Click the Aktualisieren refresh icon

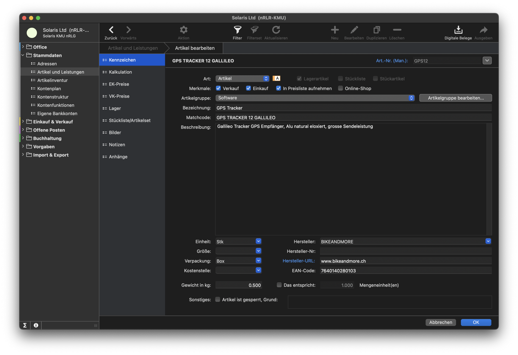pyautogui.click(x=276, y=30)
